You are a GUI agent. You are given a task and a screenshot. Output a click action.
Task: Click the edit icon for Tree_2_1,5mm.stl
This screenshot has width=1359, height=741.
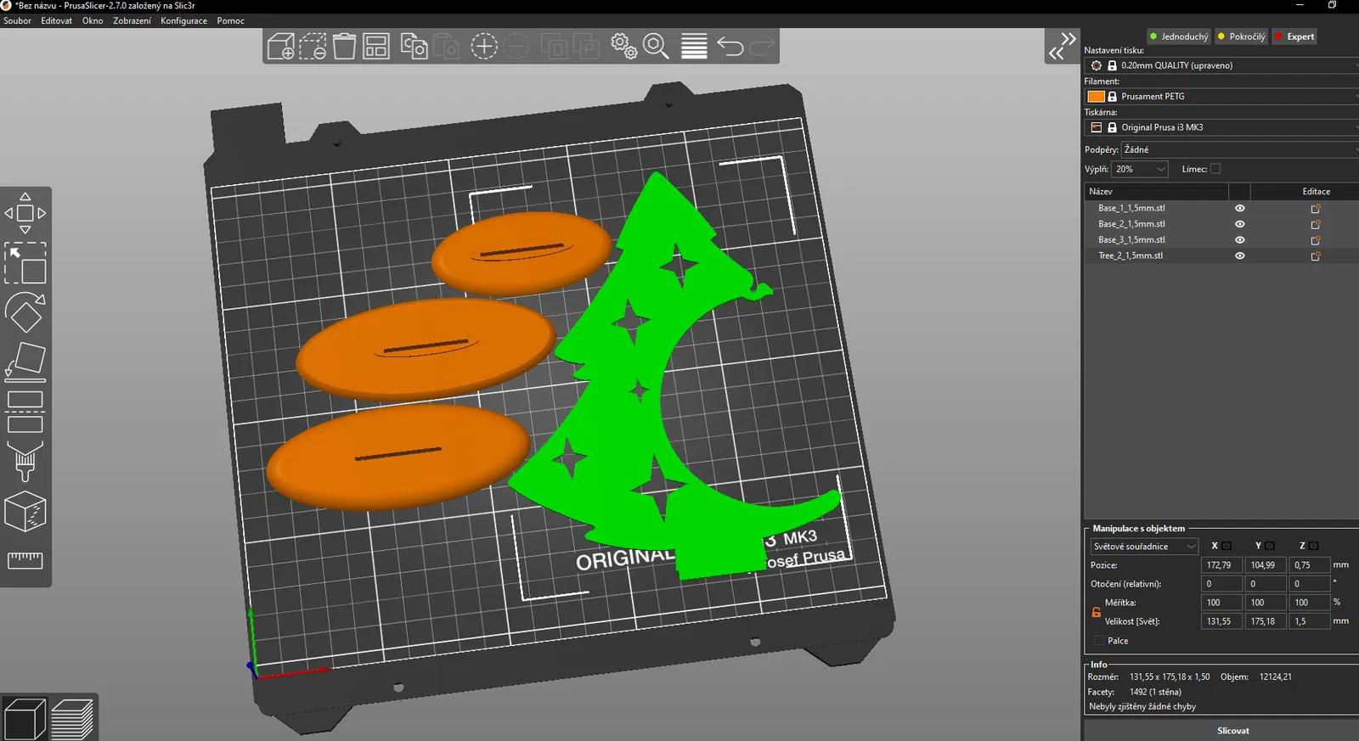(x=1316, y=255)
